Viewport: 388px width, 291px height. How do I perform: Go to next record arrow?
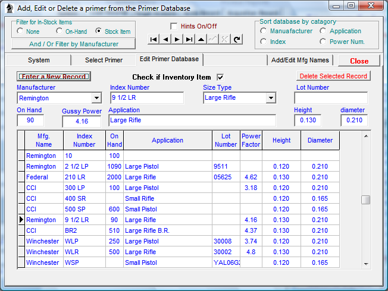click(x=177, y=39)
